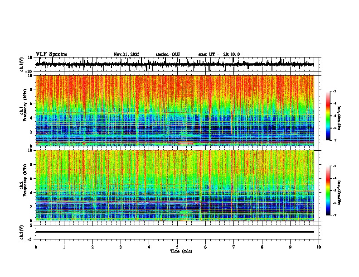This screenshot has height=277, width=359.
Task: Click the "ch.3(V)" axis label
Action: (22, 232)
